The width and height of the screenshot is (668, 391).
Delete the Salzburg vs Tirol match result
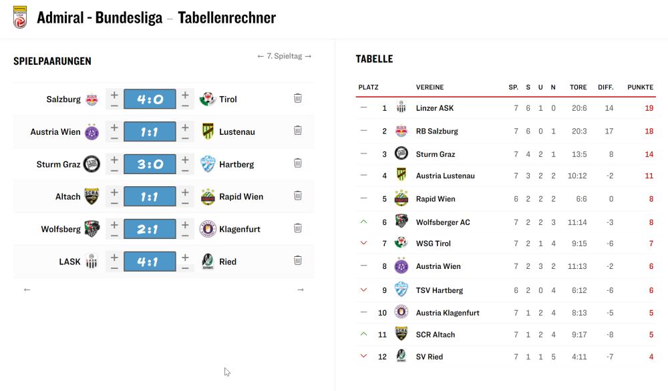click(298, 98)
